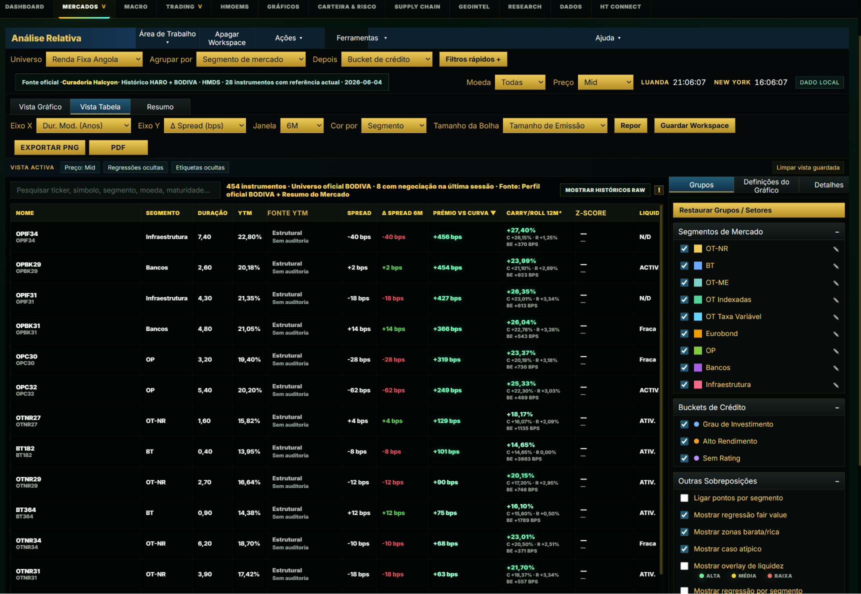
Task: Click the instrument search input field
Action: (115, 190)
